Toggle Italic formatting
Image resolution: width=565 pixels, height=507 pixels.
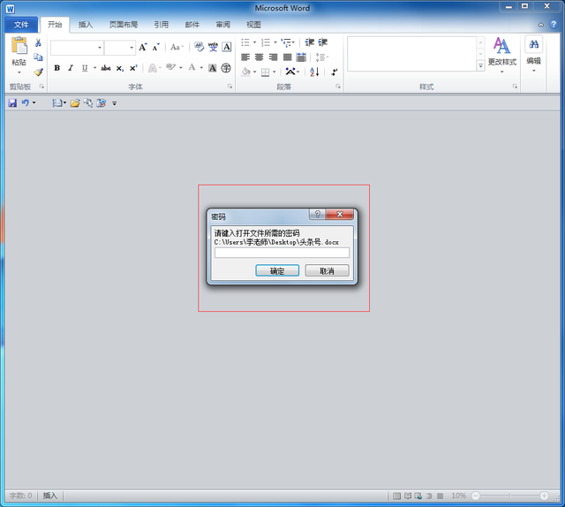click(71, 68)
